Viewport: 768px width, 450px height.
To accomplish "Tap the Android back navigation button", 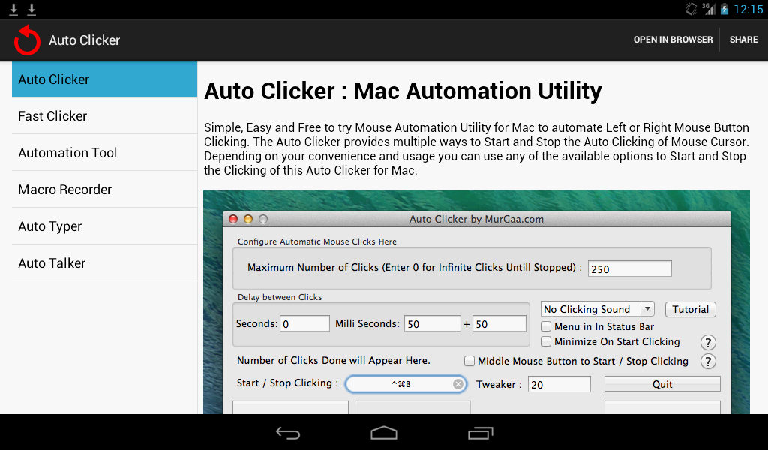I will 288,433.
